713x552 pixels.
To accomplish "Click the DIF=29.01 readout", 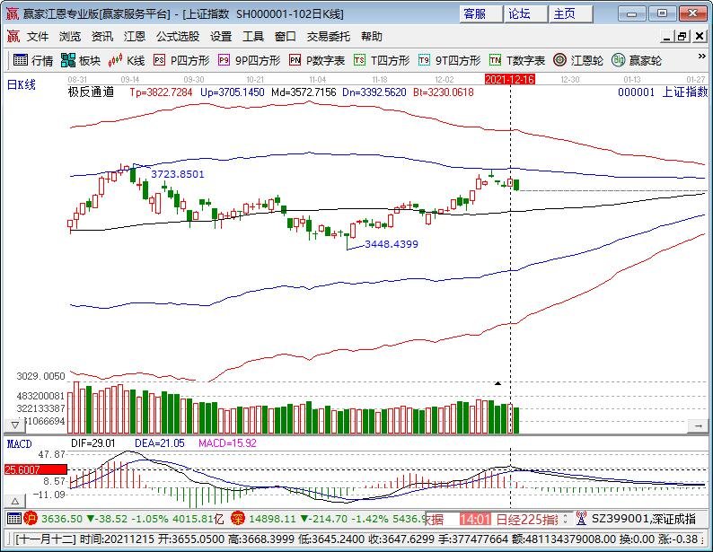I will [x=93, y=443].
